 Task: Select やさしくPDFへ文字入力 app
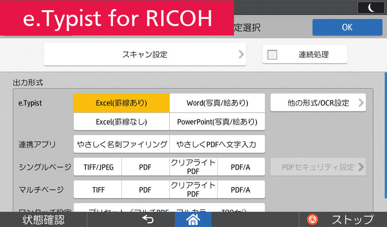tap(217, 144)
